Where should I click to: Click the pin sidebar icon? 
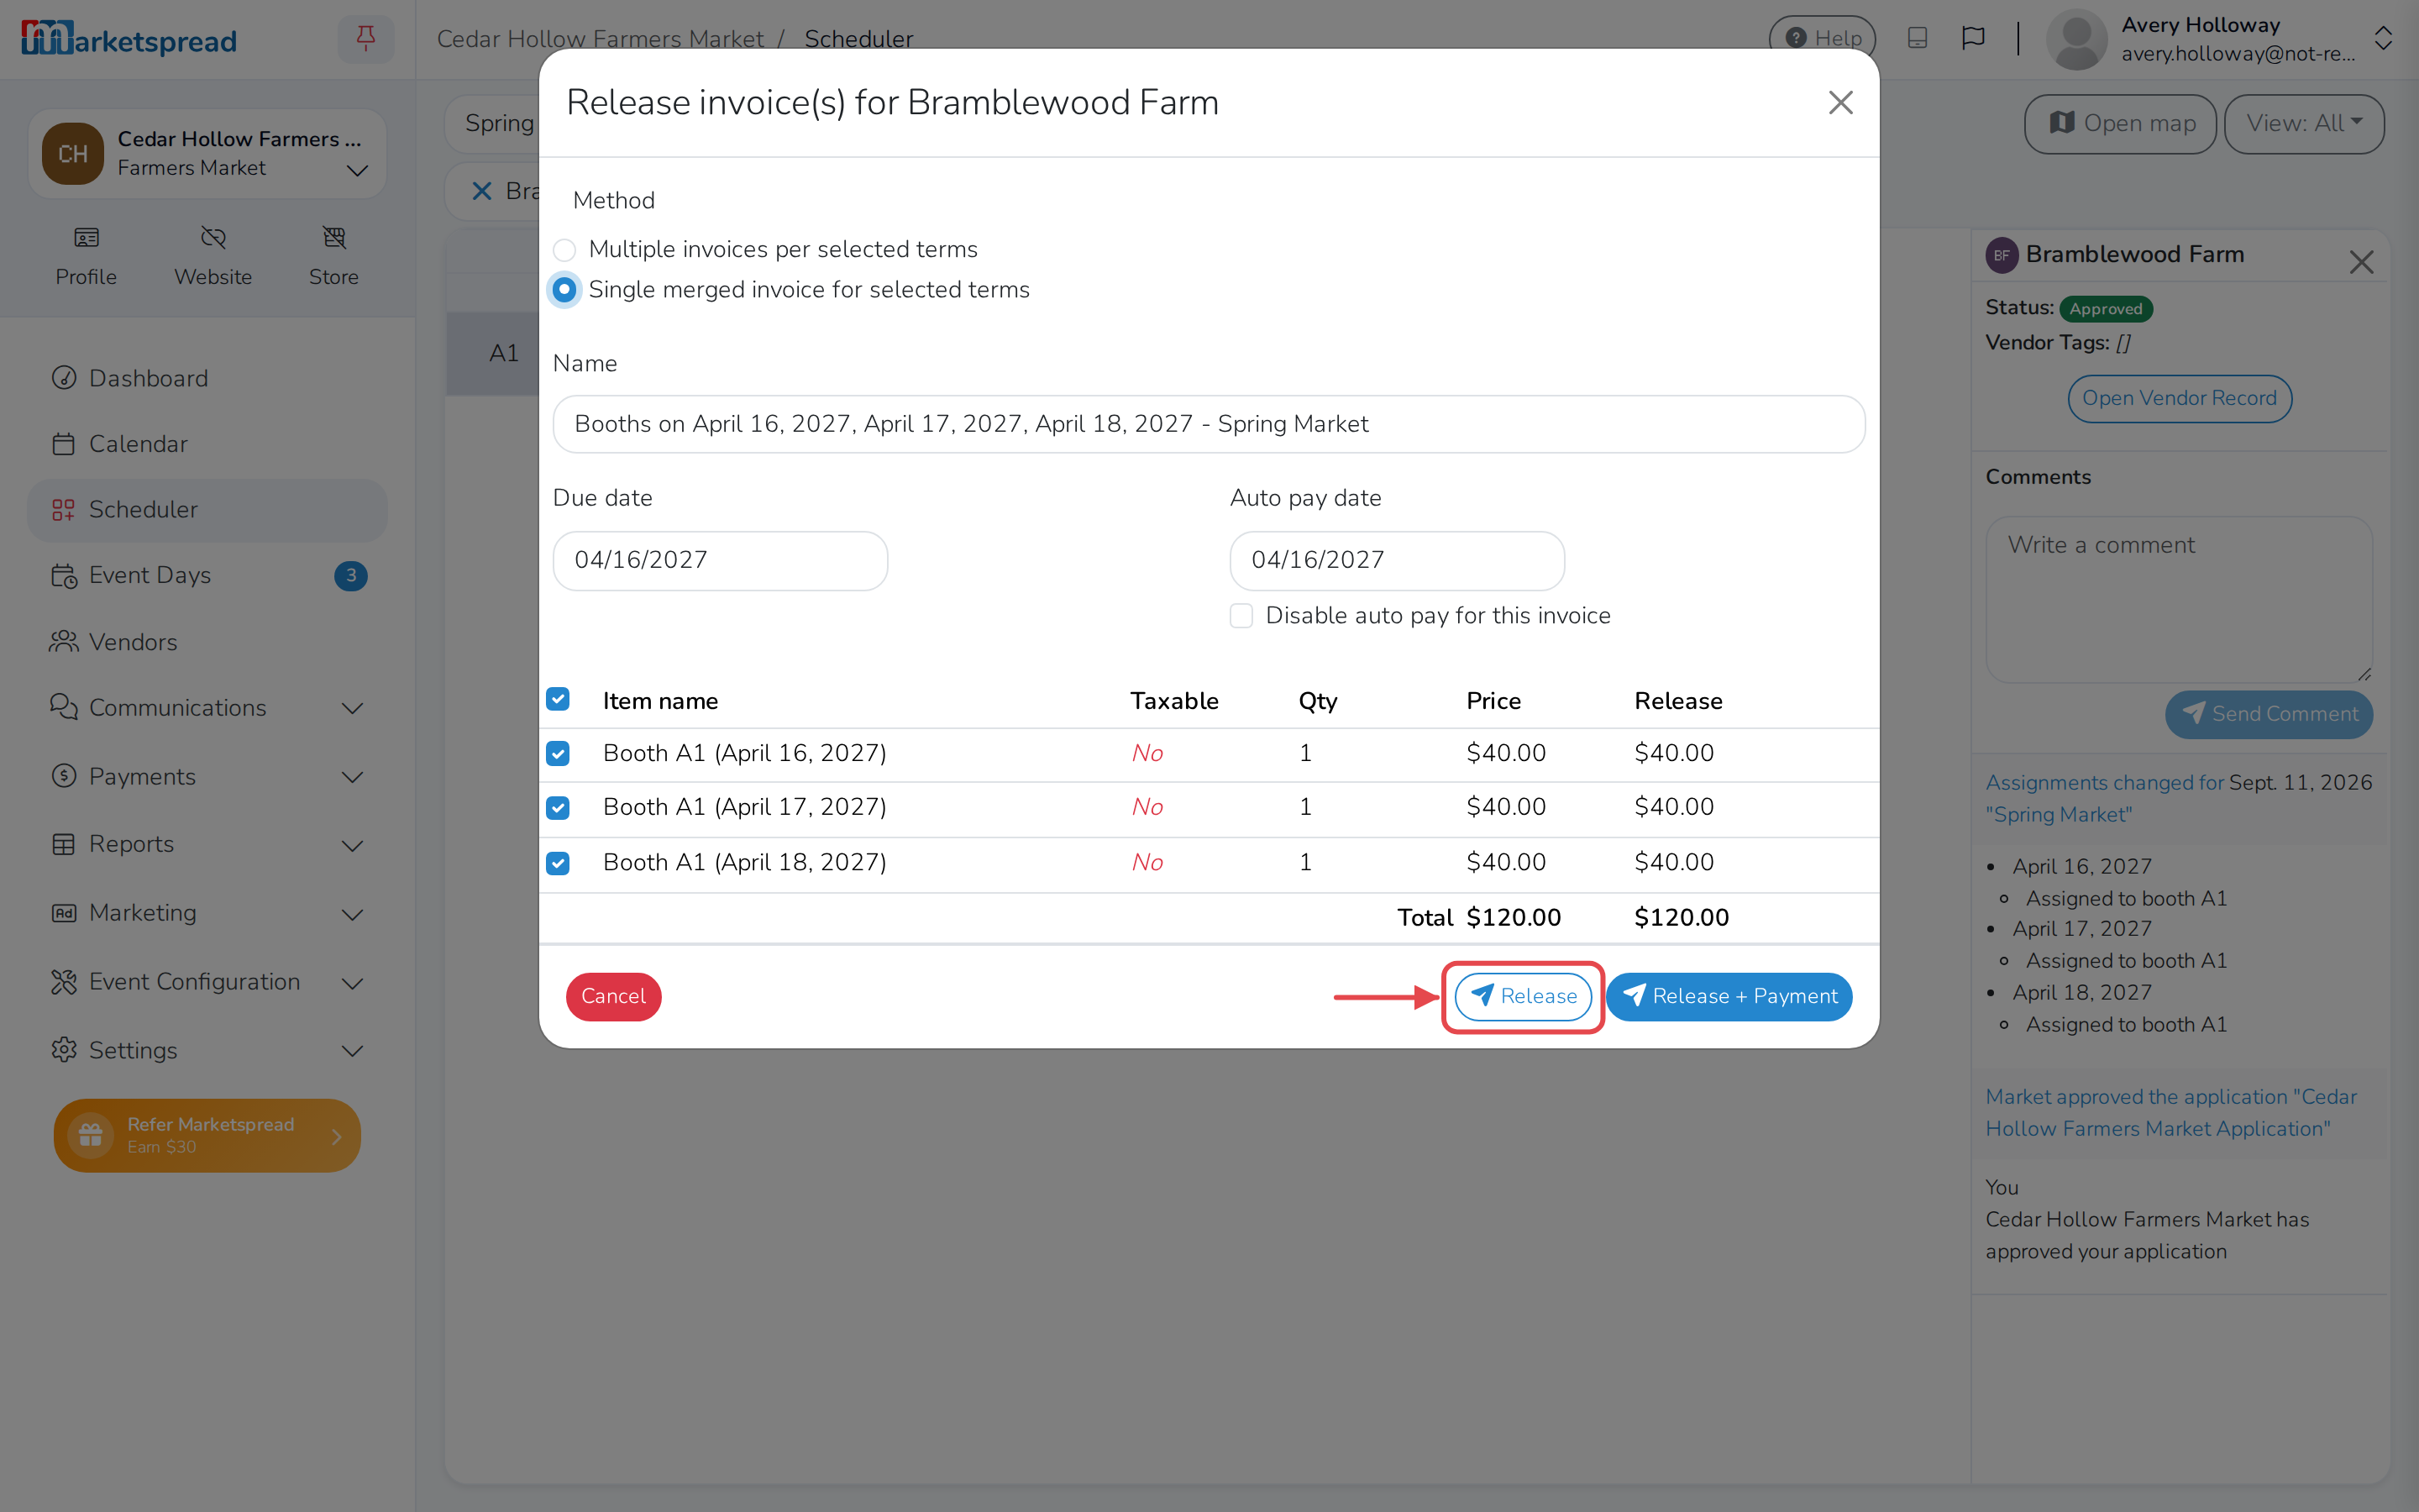coord(365,39)
